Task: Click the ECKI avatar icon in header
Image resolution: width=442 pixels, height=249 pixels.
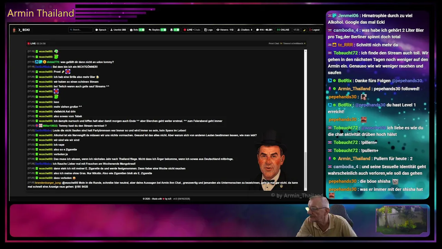Action: click(14, 30)
